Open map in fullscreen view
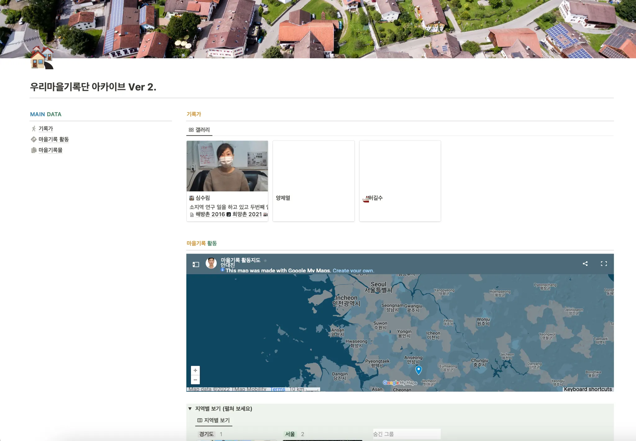636x441 pixels. (604, 264)
